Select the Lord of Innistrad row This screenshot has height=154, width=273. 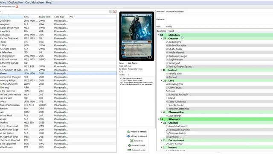pos(58,126)
